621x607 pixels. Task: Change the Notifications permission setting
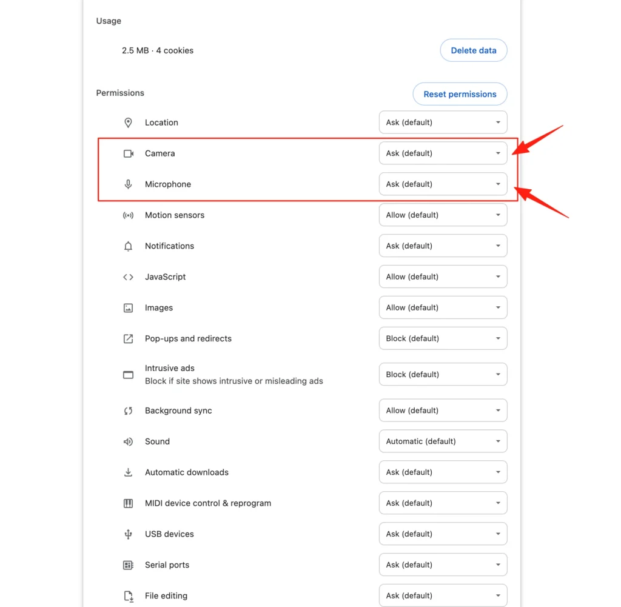(443, 246)
